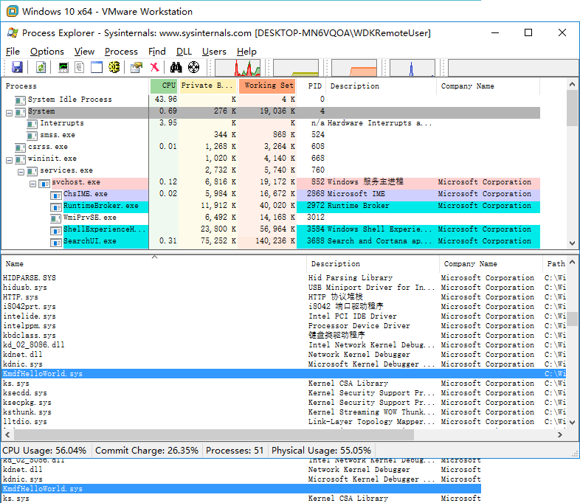This screenshot has height=503, width=580.
Task: Collapse the services.exe tree node
Action: pyautogui.click(x=21, y=173)
